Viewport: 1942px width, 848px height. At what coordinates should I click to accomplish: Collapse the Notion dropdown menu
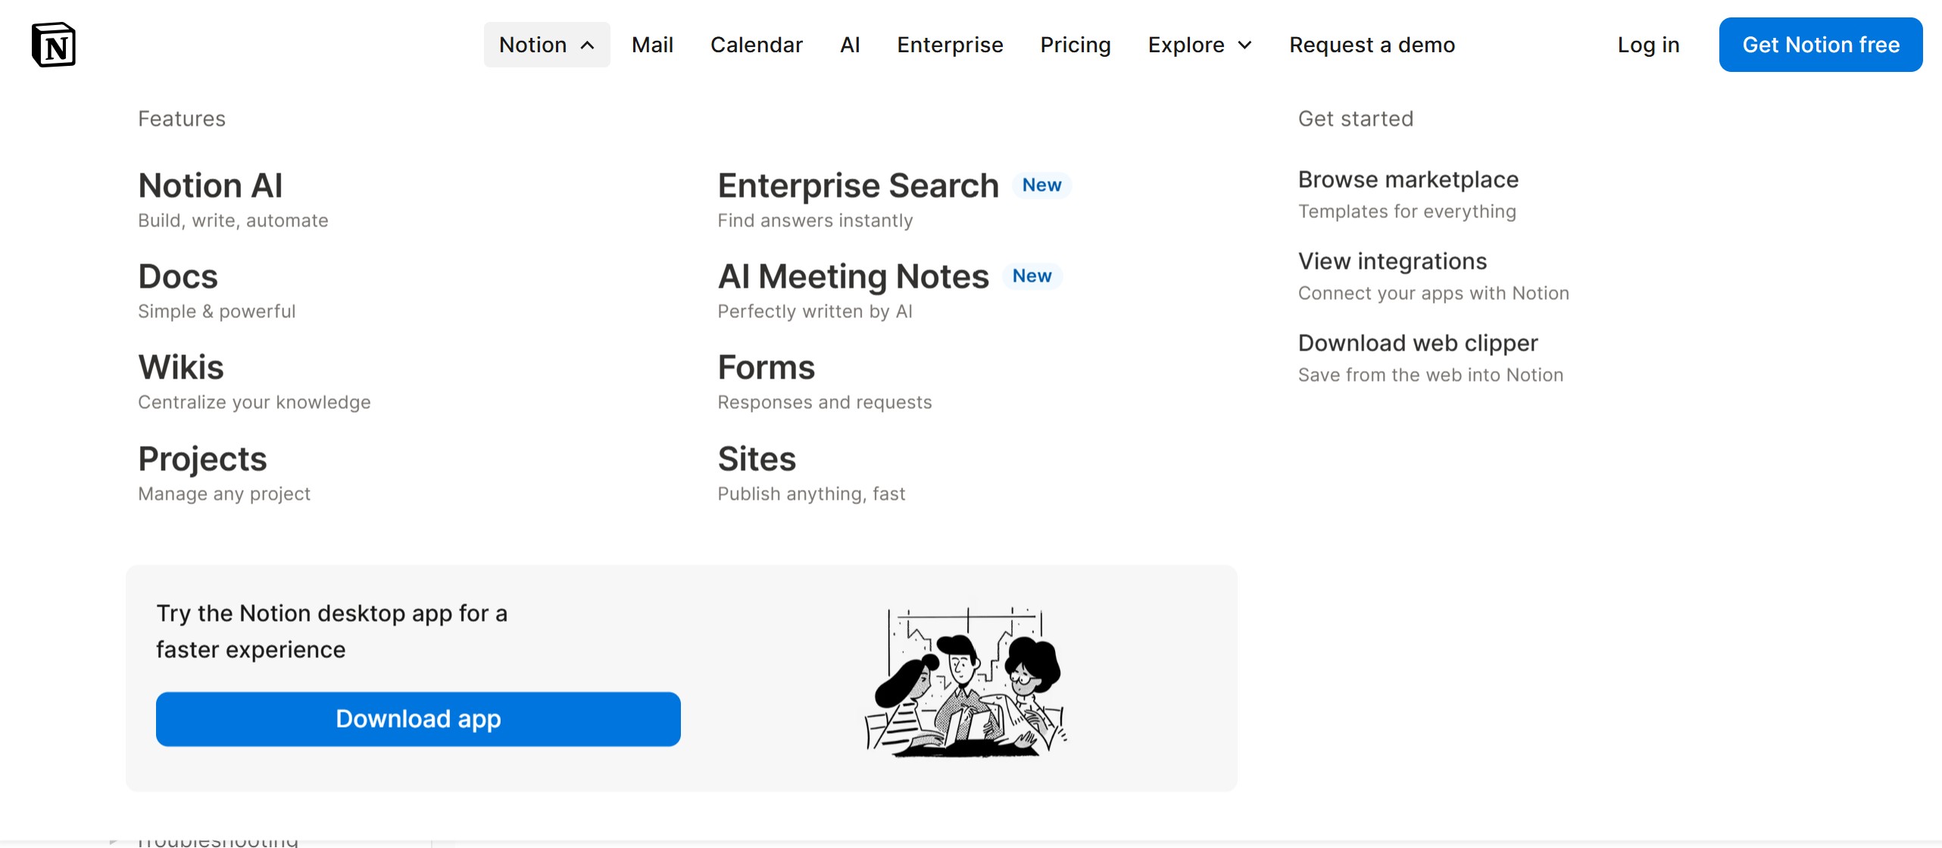click(547, 45)
